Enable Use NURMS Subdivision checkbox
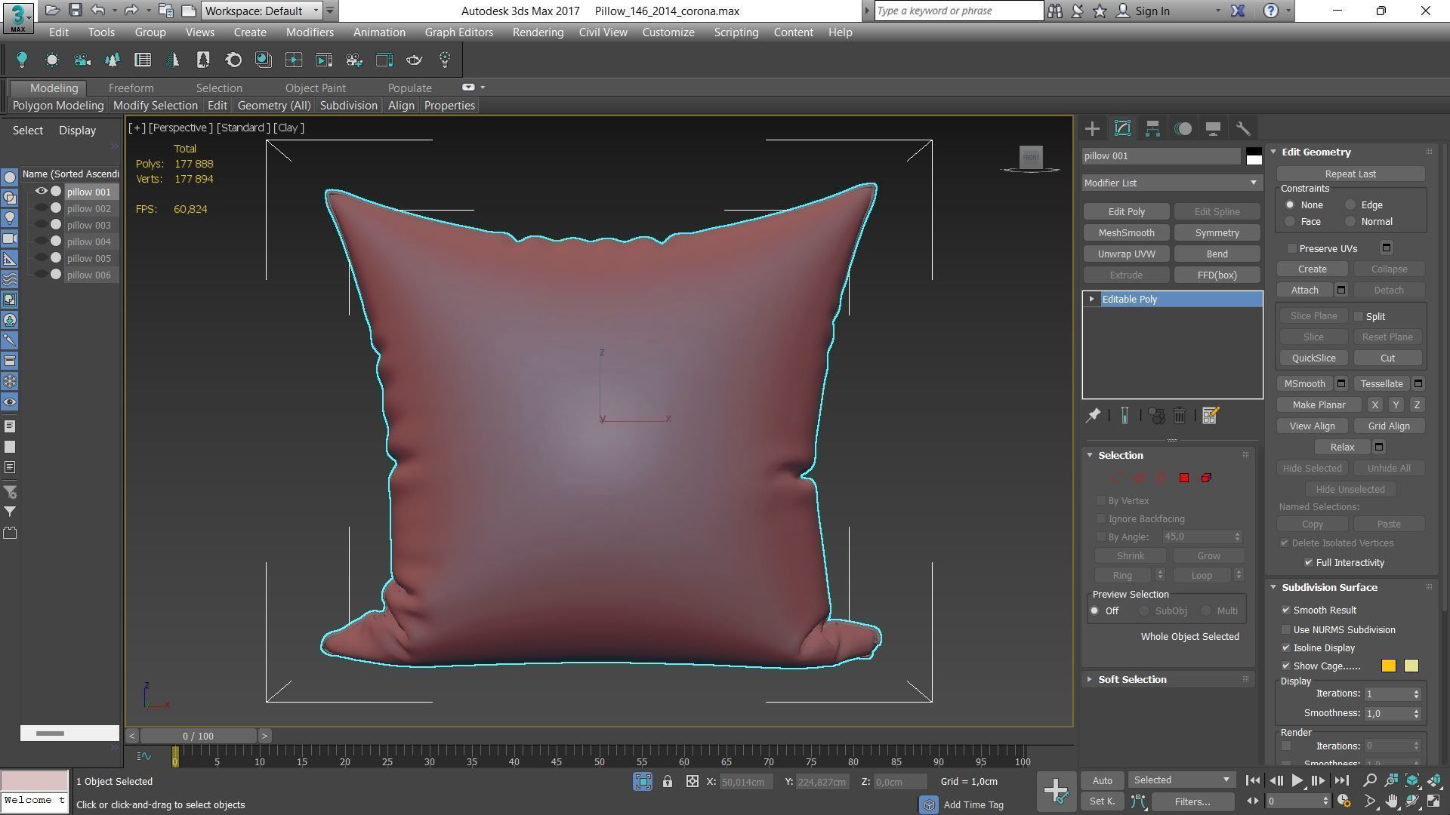 [x=1286, y=630]
